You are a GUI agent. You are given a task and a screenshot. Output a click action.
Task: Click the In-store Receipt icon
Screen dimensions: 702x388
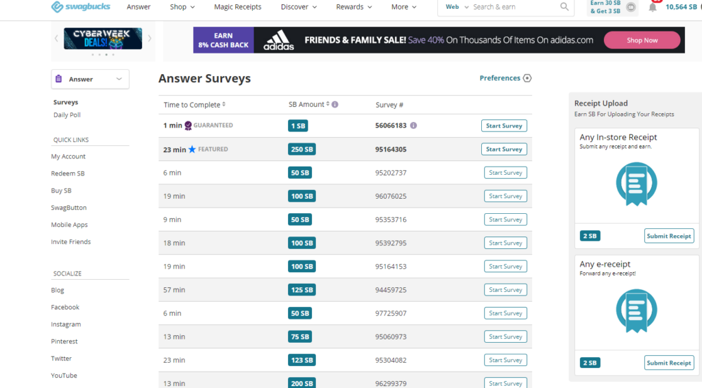[636, 184]
